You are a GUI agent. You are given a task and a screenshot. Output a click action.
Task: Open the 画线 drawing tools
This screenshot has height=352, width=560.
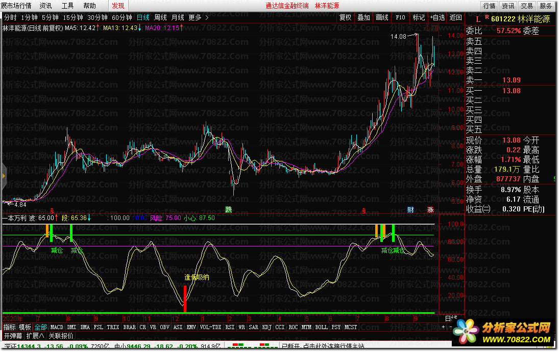pos(382,17)
